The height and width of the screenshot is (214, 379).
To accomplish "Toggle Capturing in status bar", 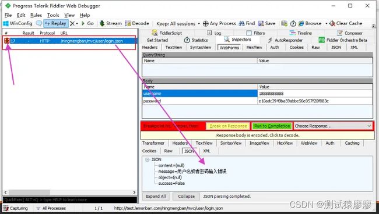I will (x=16, y=208).
